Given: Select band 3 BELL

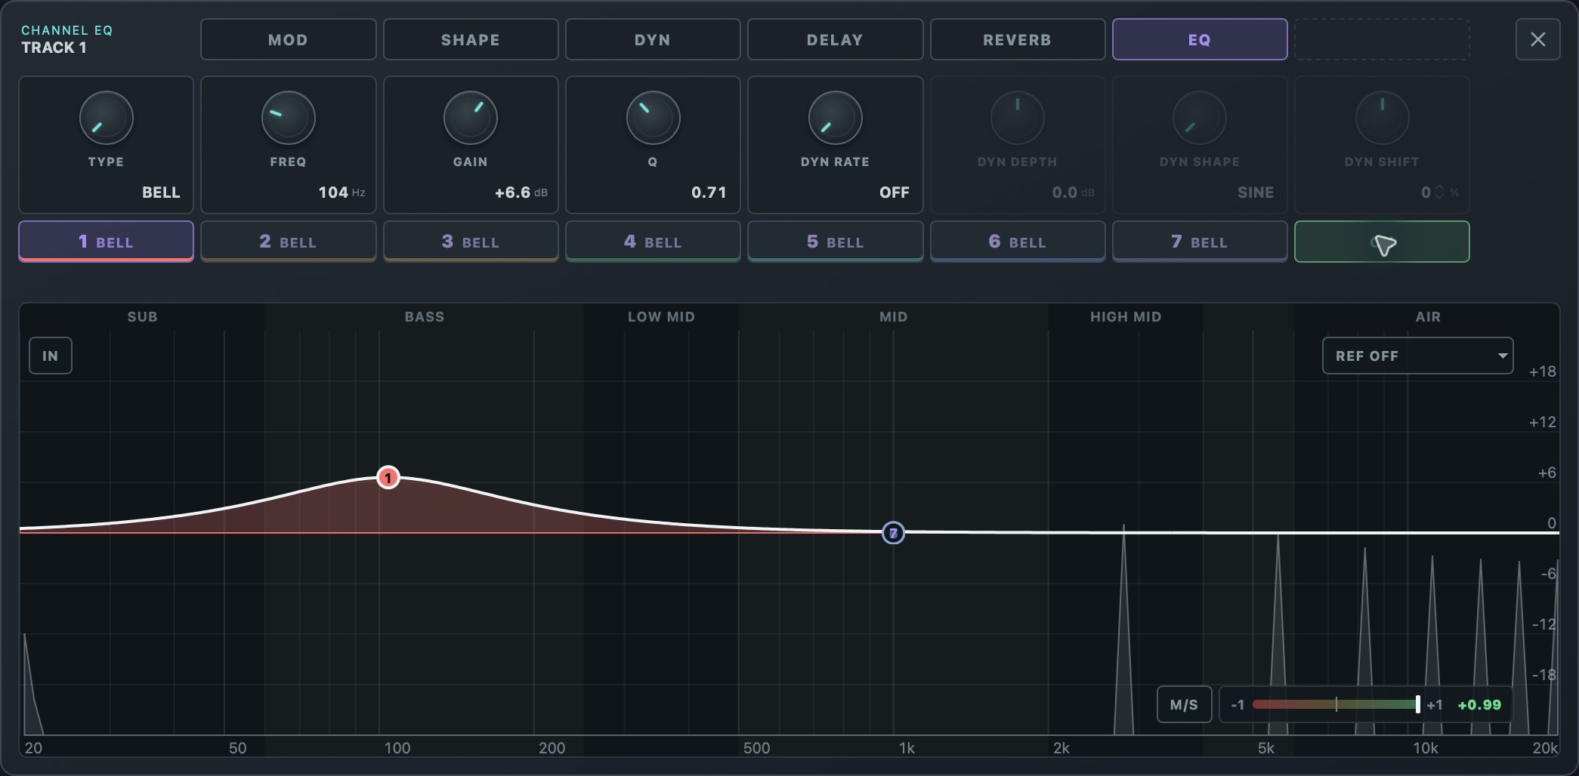Looking at the screenshot, I should (x=471, y=242).
